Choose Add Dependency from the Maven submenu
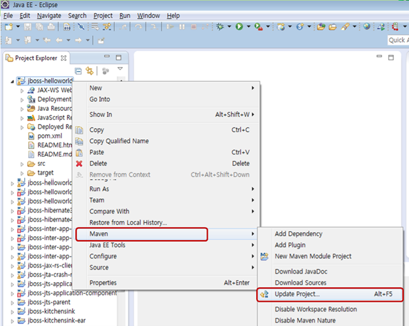 click(298, 234)
